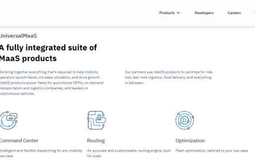Click paragraph starting 'Our partners use rideOS products'
255x162 pixels.
[x=169, y=77]
